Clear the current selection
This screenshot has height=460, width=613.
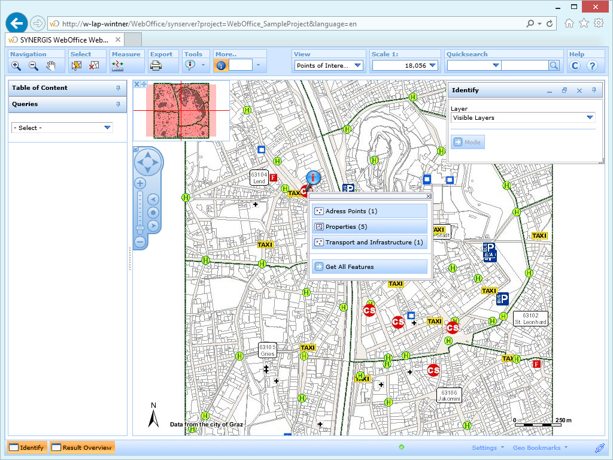point(93,66)
